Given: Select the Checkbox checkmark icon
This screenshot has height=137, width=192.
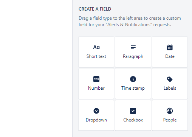Looking at the screenshot, I should [x=133, y=111].
